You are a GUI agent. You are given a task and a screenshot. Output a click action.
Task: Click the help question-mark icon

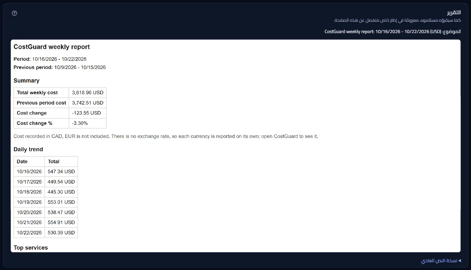point(14,13)
